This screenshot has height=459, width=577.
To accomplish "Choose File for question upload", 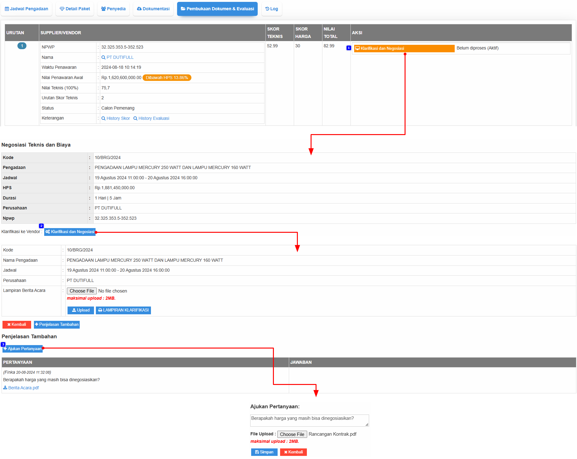I will tap(292, 434).
